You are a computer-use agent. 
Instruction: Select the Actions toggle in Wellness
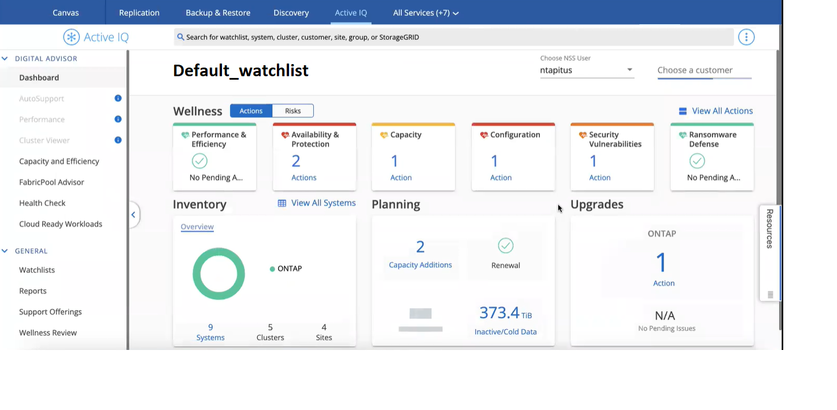click(x=250, y=110)
